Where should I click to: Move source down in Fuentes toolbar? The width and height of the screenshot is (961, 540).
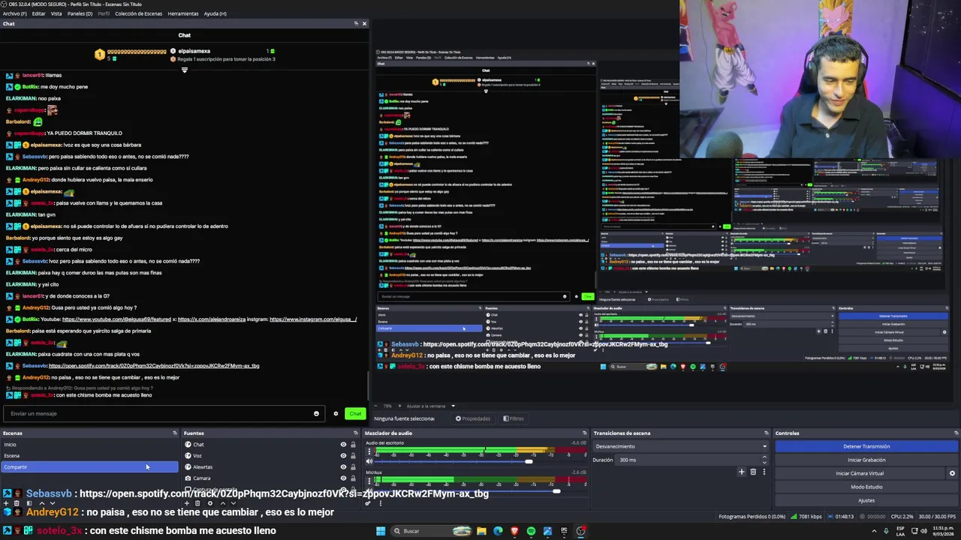tap(233, 502)
